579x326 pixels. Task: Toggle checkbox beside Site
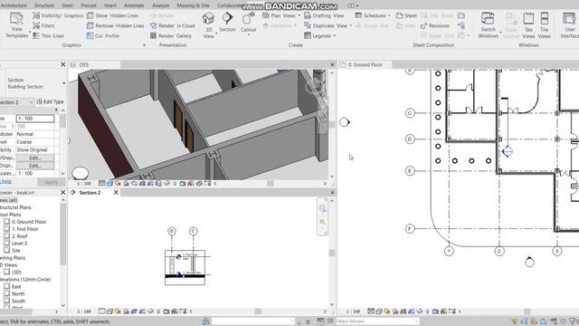(7, 250)
